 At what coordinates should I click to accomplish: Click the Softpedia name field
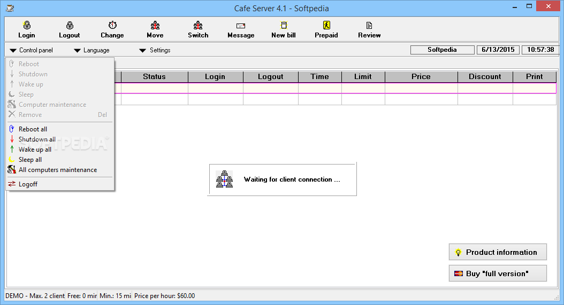[442, 50]
